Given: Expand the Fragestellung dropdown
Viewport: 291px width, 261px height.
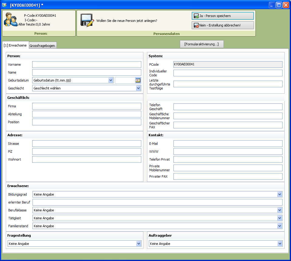Looking at the screenshot, I should pos(139,244).
